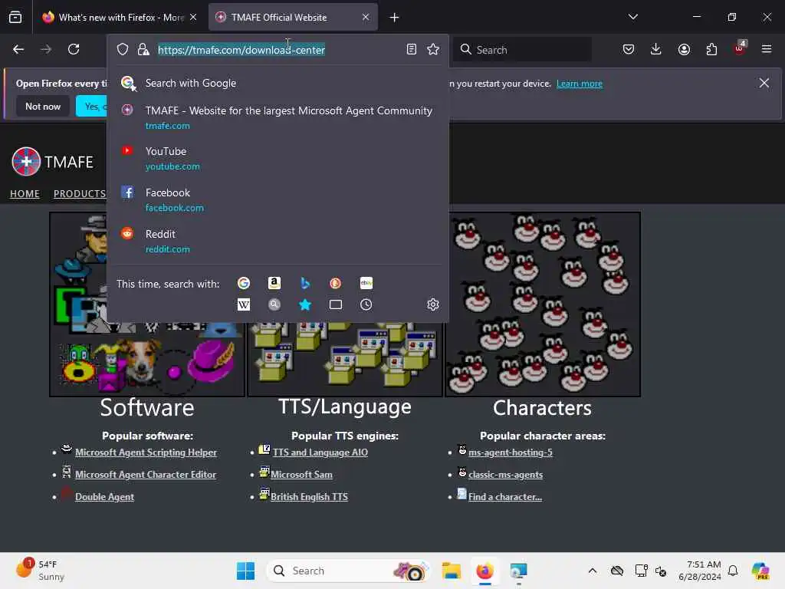785x589 pixels.
Task: Follow the Learn more link
Action: tap(580, 84)
